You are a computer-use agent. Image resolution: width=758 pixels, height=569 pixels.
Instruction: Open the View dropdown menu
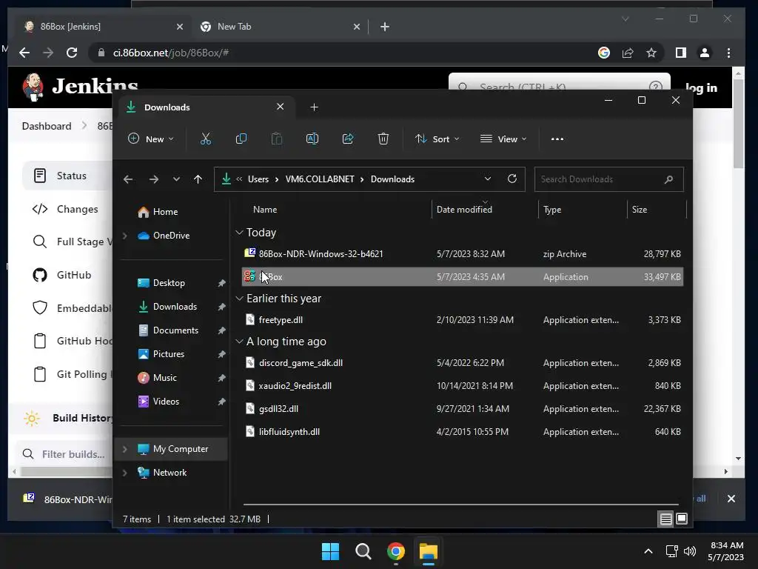[503, 139]
